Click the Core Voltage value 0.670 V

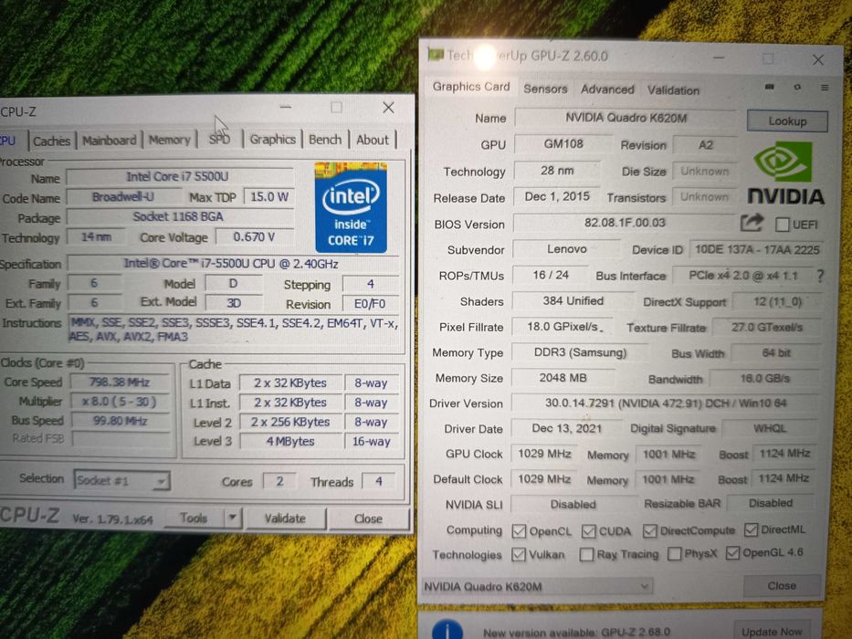tap(254, 237)
